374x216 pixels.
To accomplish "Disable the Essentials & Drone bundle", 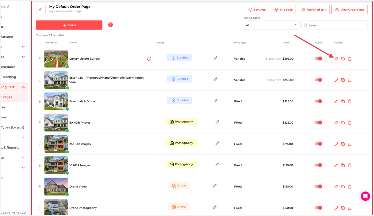I will coord(318,101).
